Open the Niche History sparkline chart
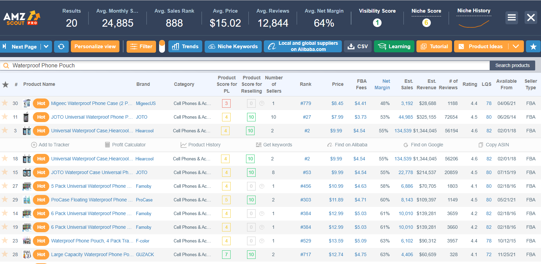The image size is (541, 264). coord(474,24)
